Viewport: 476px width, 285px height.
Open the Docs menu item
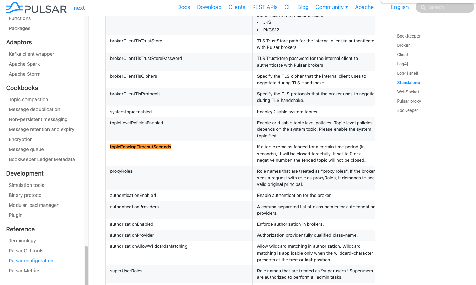click(183, 7)
